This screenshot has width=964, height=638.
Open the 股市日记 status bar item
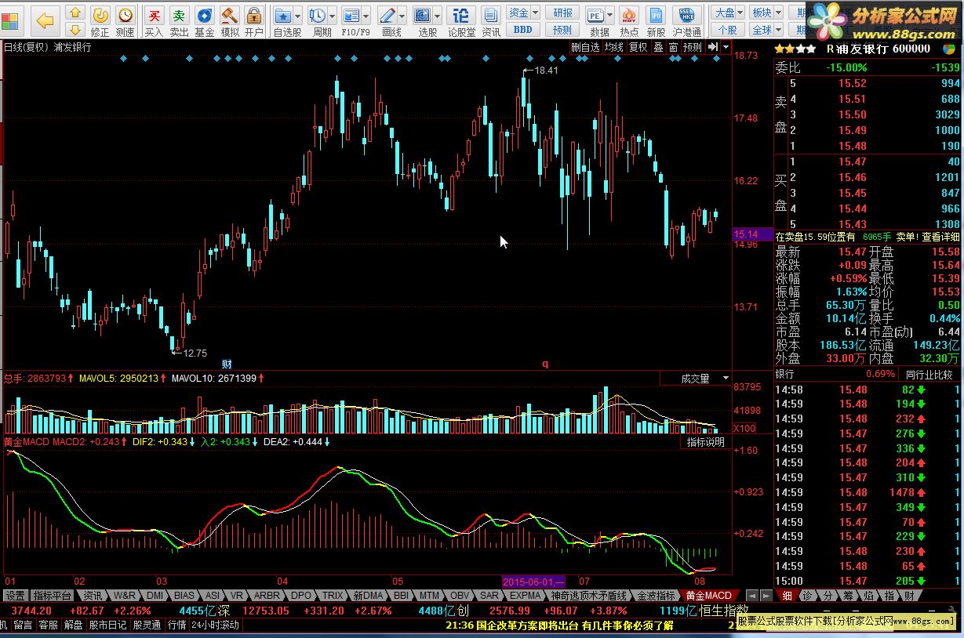[x=108, y=625]
